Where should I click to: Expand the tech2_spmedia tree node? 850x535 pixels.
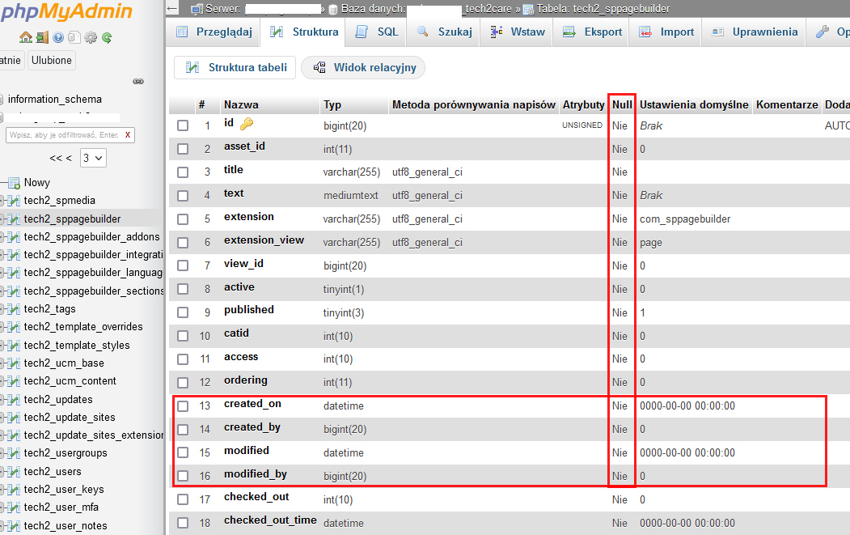pyautogui.click(x=2, y=201)
